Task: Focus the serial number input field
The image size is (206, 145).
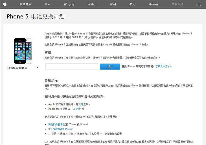Action: click(x=72, y=67)
